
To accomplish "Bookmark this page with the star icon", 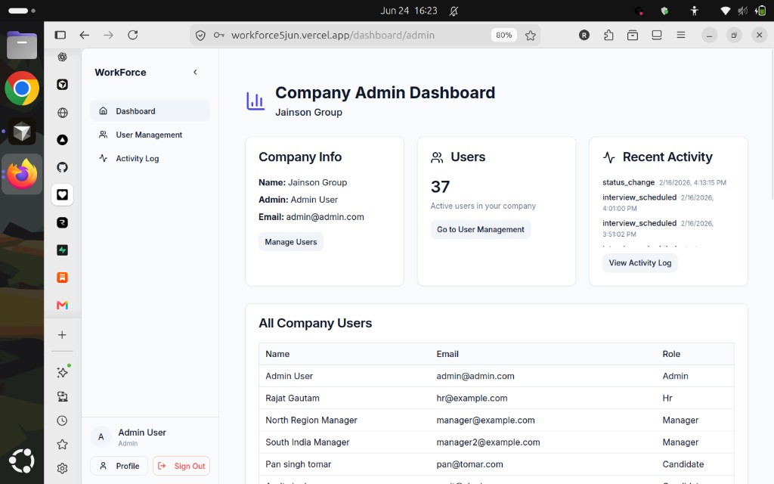I will (530, 35).
